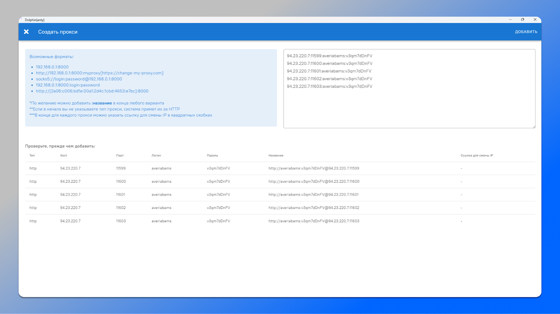Click the Хост column header
Image resolution: width=560 pixels, height=314 pixels.
point(64,155)
